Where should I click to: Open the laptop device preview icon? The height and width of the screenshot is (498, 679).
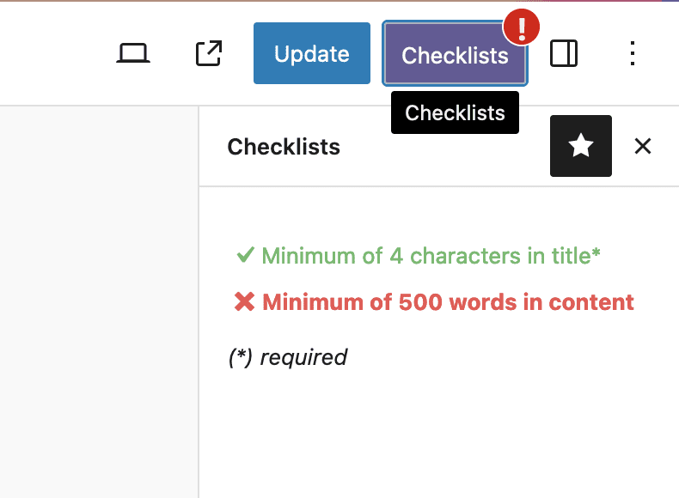tap(133, 54)
